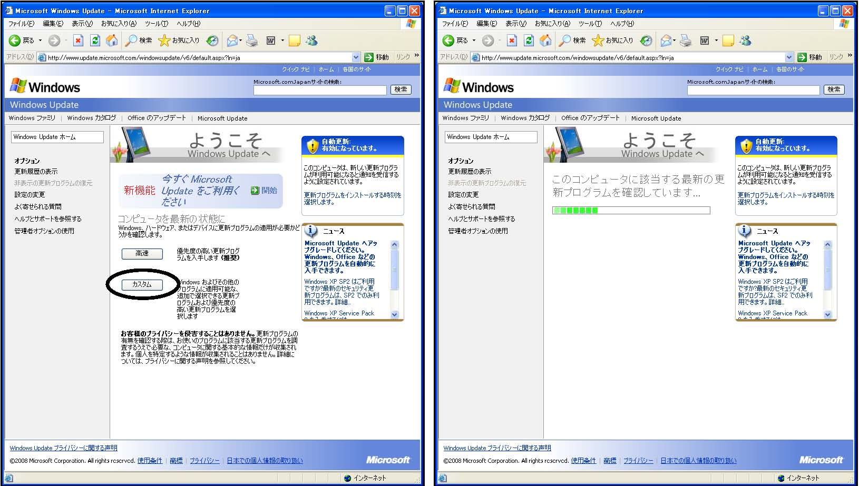Viewport: 859px width, 486px height.
Task: Open Microsoft Update tab in left window
Action: 222,118
